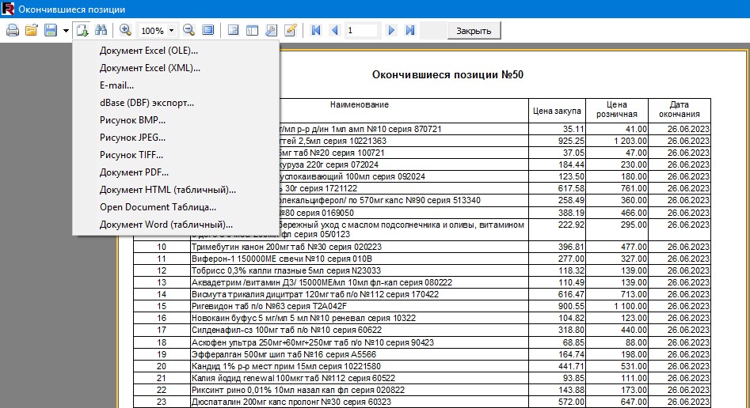This screenshot has height=408, width=750.
Task: Select the Аскофен ультра cell
Action: (x=360, y=342)
